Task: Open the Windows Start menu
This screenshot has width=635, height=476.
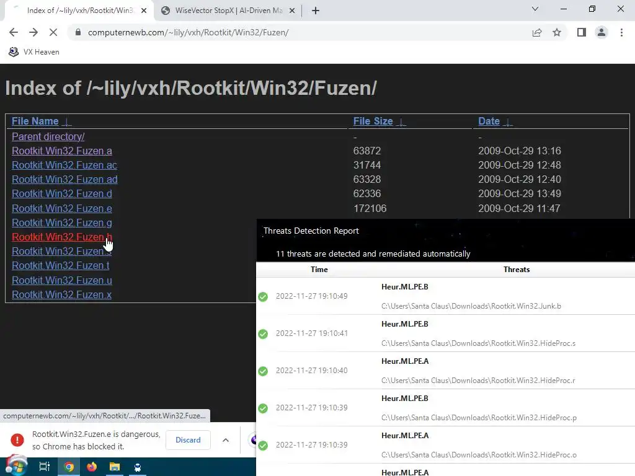Action: 16,466
